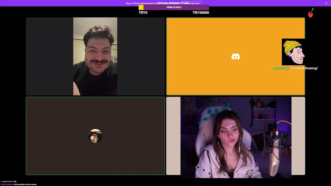Image resolution: width=331 pixels, height=186 pixels.
Task: Click the "is now following!" alert text
Action: point(304,68)
